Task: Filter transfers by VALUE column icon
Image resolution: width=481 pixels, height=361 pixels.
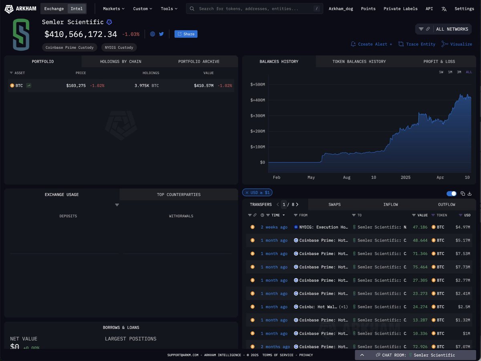Action: click(414, 215)
